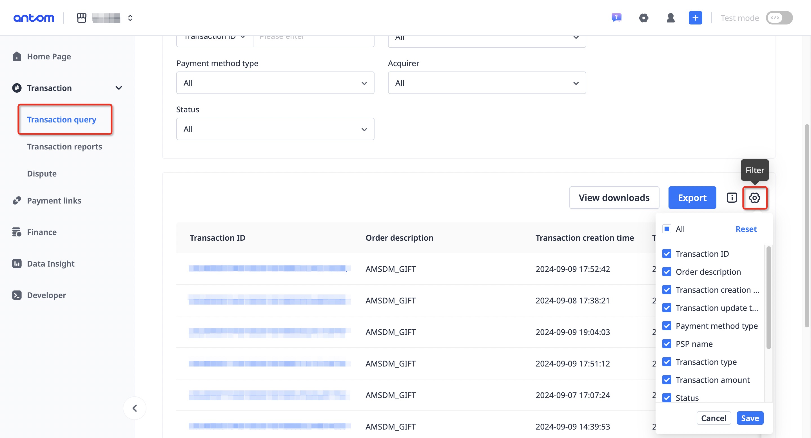Toggle the Test mode switch

coord(779,18)
